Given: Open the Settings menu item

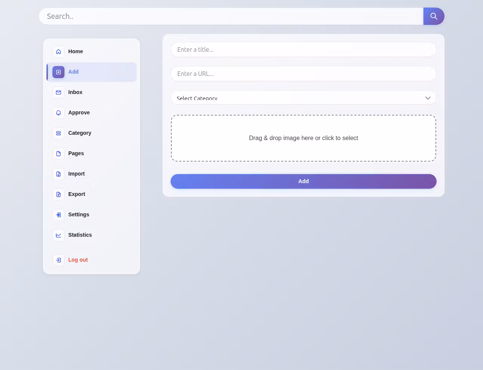Looking at the screenshot, I should click(92, 214).
